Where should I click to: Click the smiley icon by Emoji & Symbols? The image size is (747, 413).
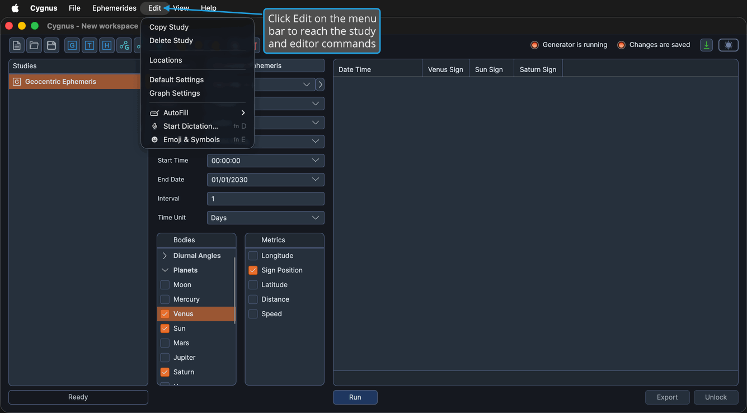pos(154,140)
